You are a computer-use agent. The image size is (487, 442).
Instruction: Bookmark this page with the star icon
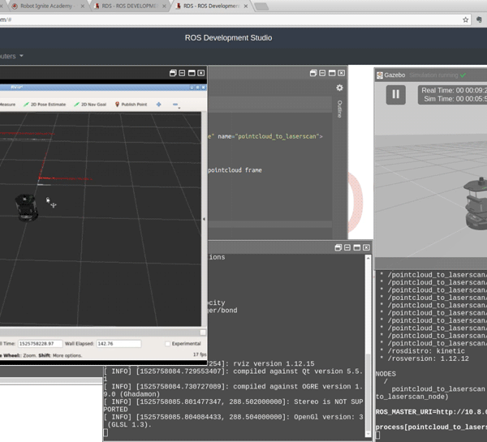point(465,19)
